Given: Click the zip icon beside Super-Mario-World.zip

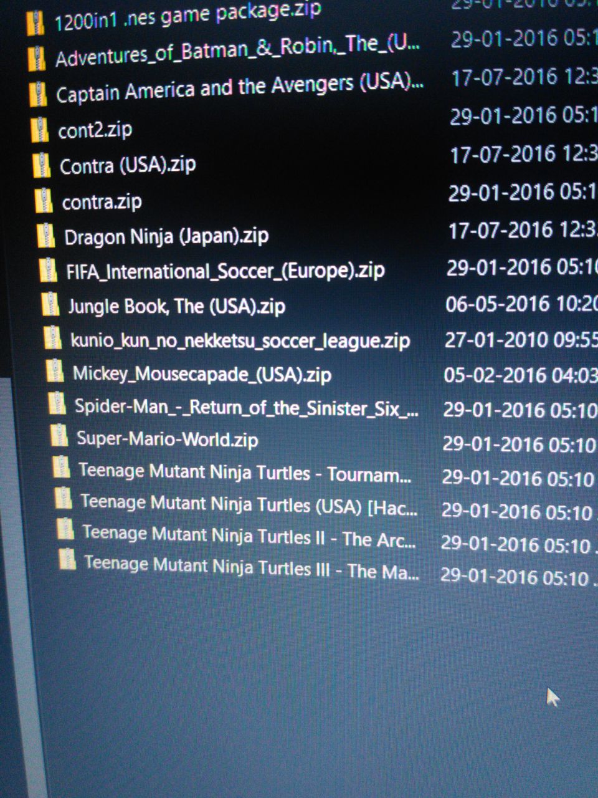Looking at the screenshot, I should coord(59,436).
